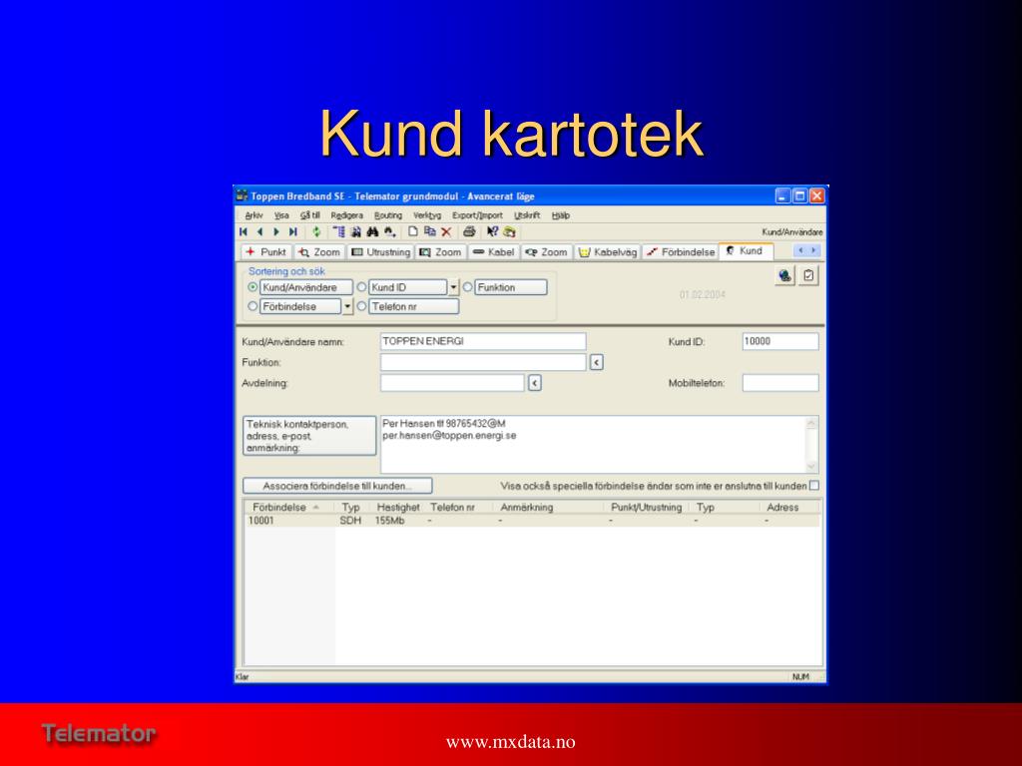This screenshot has width=1022, height=766.
Task: Click the tab scroll arrows control
Action: click(x=806, y=250)
